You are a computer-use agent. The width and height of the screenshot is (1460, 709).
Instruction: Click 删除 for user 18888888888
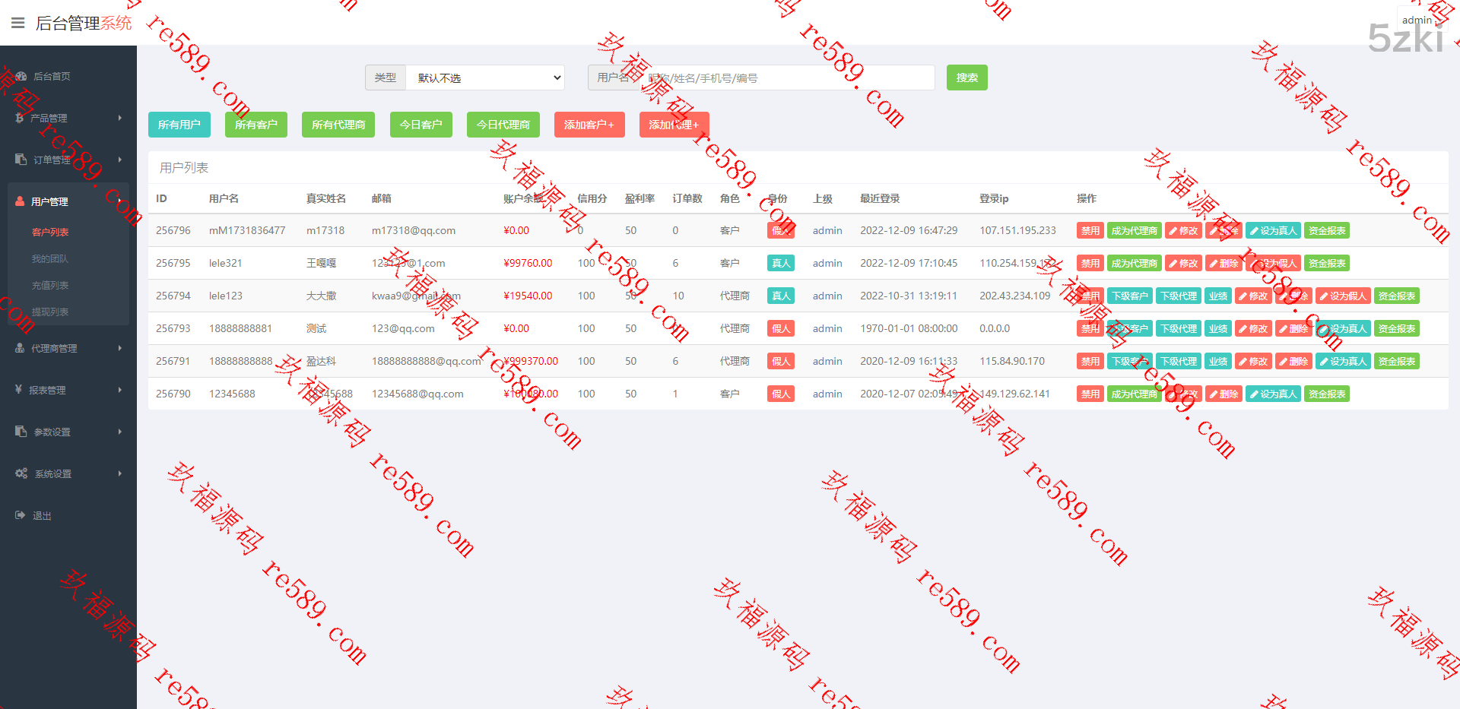[1293, 361]
